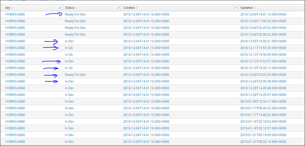The image size is (305, 146).
Task: Click Updated timestamp 2018-12-11T15:55:35.000+0000
Action: (x=263, y=48)
